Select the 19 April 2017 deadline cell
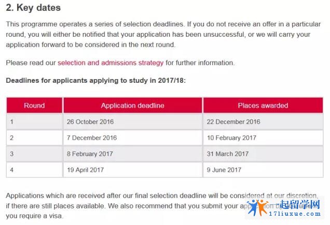The width and height of the screenshot is (330, 225). click(133, 170)
